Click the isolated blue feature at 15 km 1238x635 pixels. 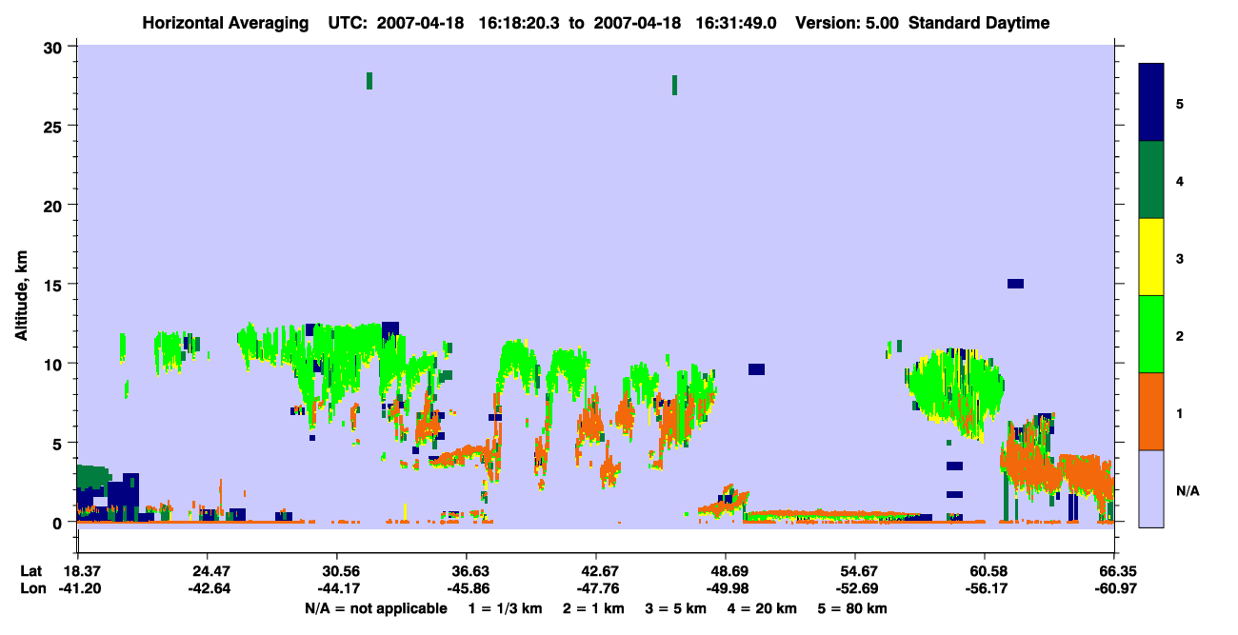[x=1015, y=284]
